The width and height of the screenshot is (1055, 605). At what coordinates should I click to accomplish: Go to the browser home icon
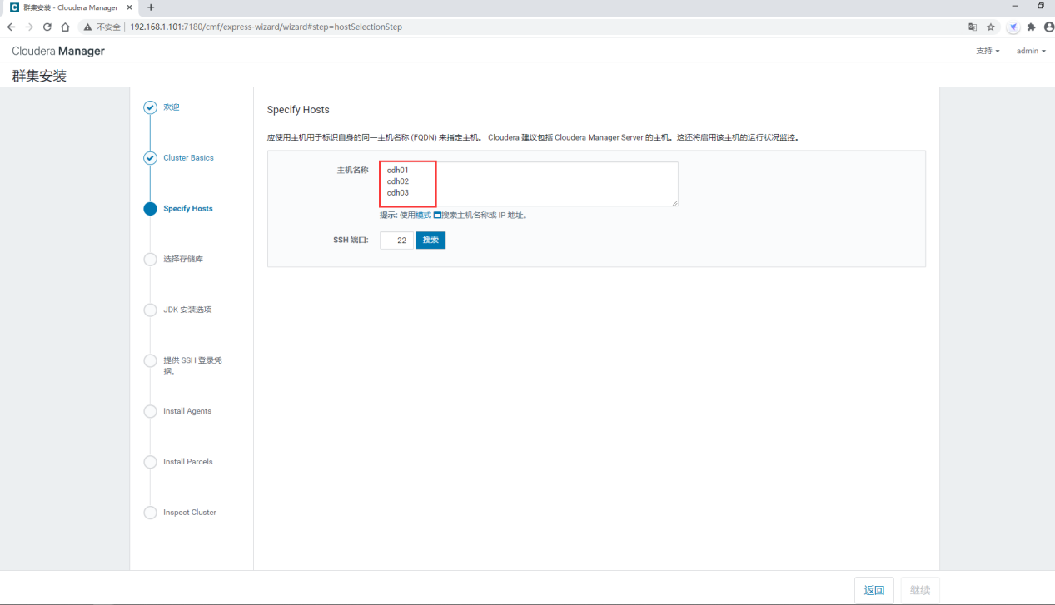click(x=65, y=27)
